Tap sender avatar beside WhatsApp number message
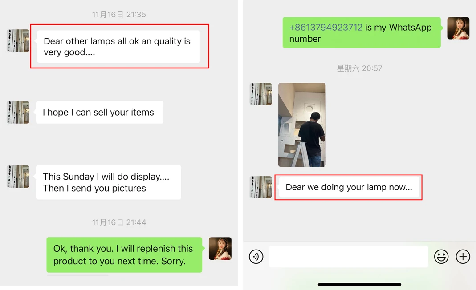The image size is (476, 290). pyautogui.click(x=458, y=28)
